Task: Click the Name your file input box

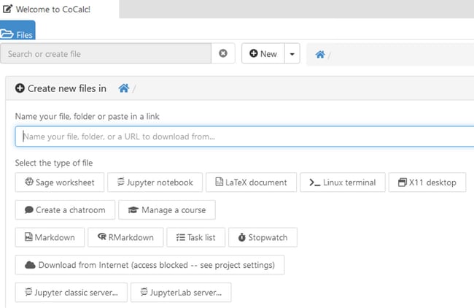Action: (244, 136)
